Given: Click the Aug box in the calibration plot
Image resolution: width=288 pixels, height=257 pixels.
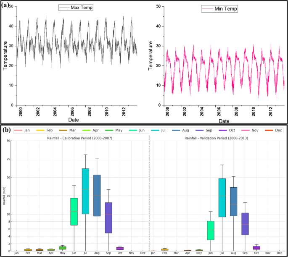Looking at the screenshot, I should coord(97,196).
